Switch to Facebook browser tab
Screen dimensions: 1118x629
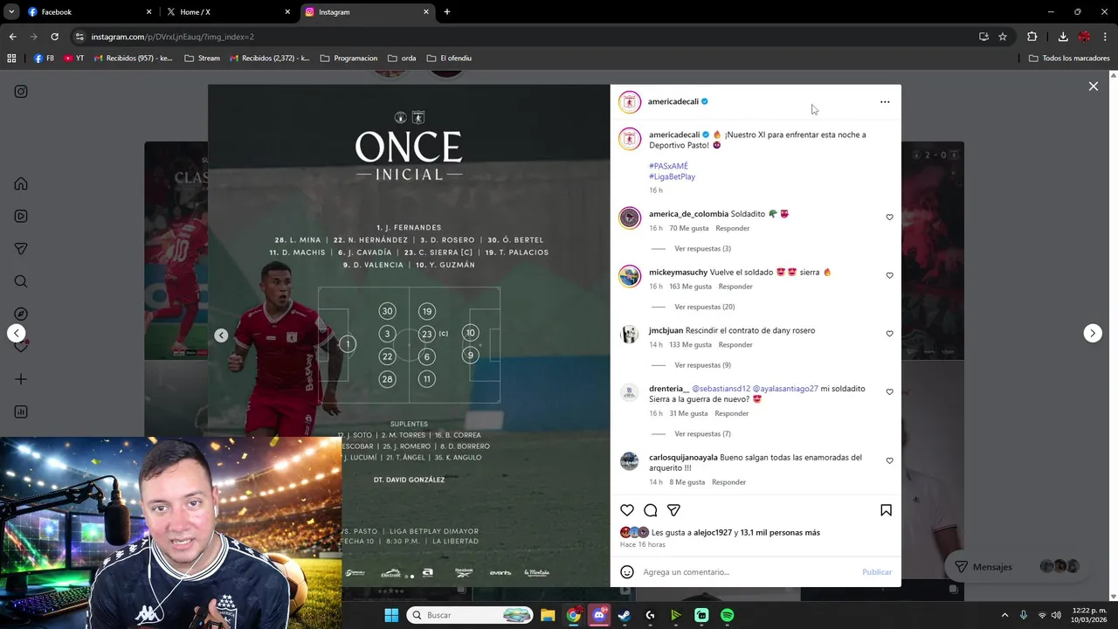tap(88, 12)
